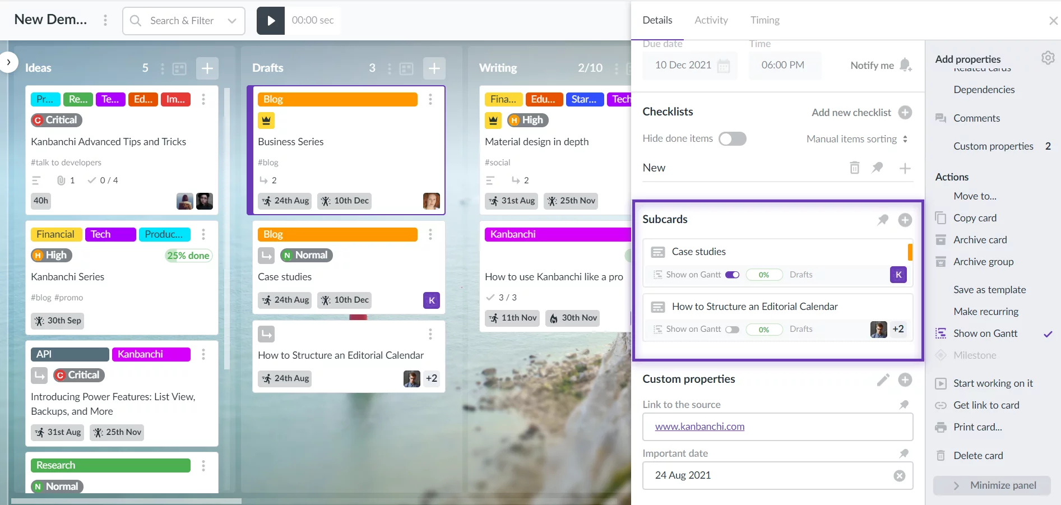1061x505 pixels.
Task: Edit the 10 Dec 2021 due date field
Action: coord(690,65)
